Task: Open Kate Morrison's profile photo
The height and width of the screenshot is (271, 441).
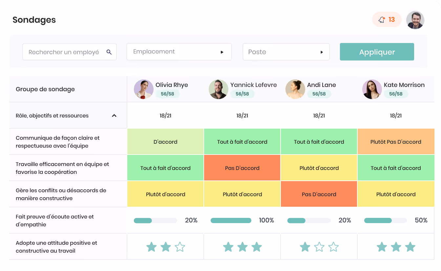Action: click(372, 89)
